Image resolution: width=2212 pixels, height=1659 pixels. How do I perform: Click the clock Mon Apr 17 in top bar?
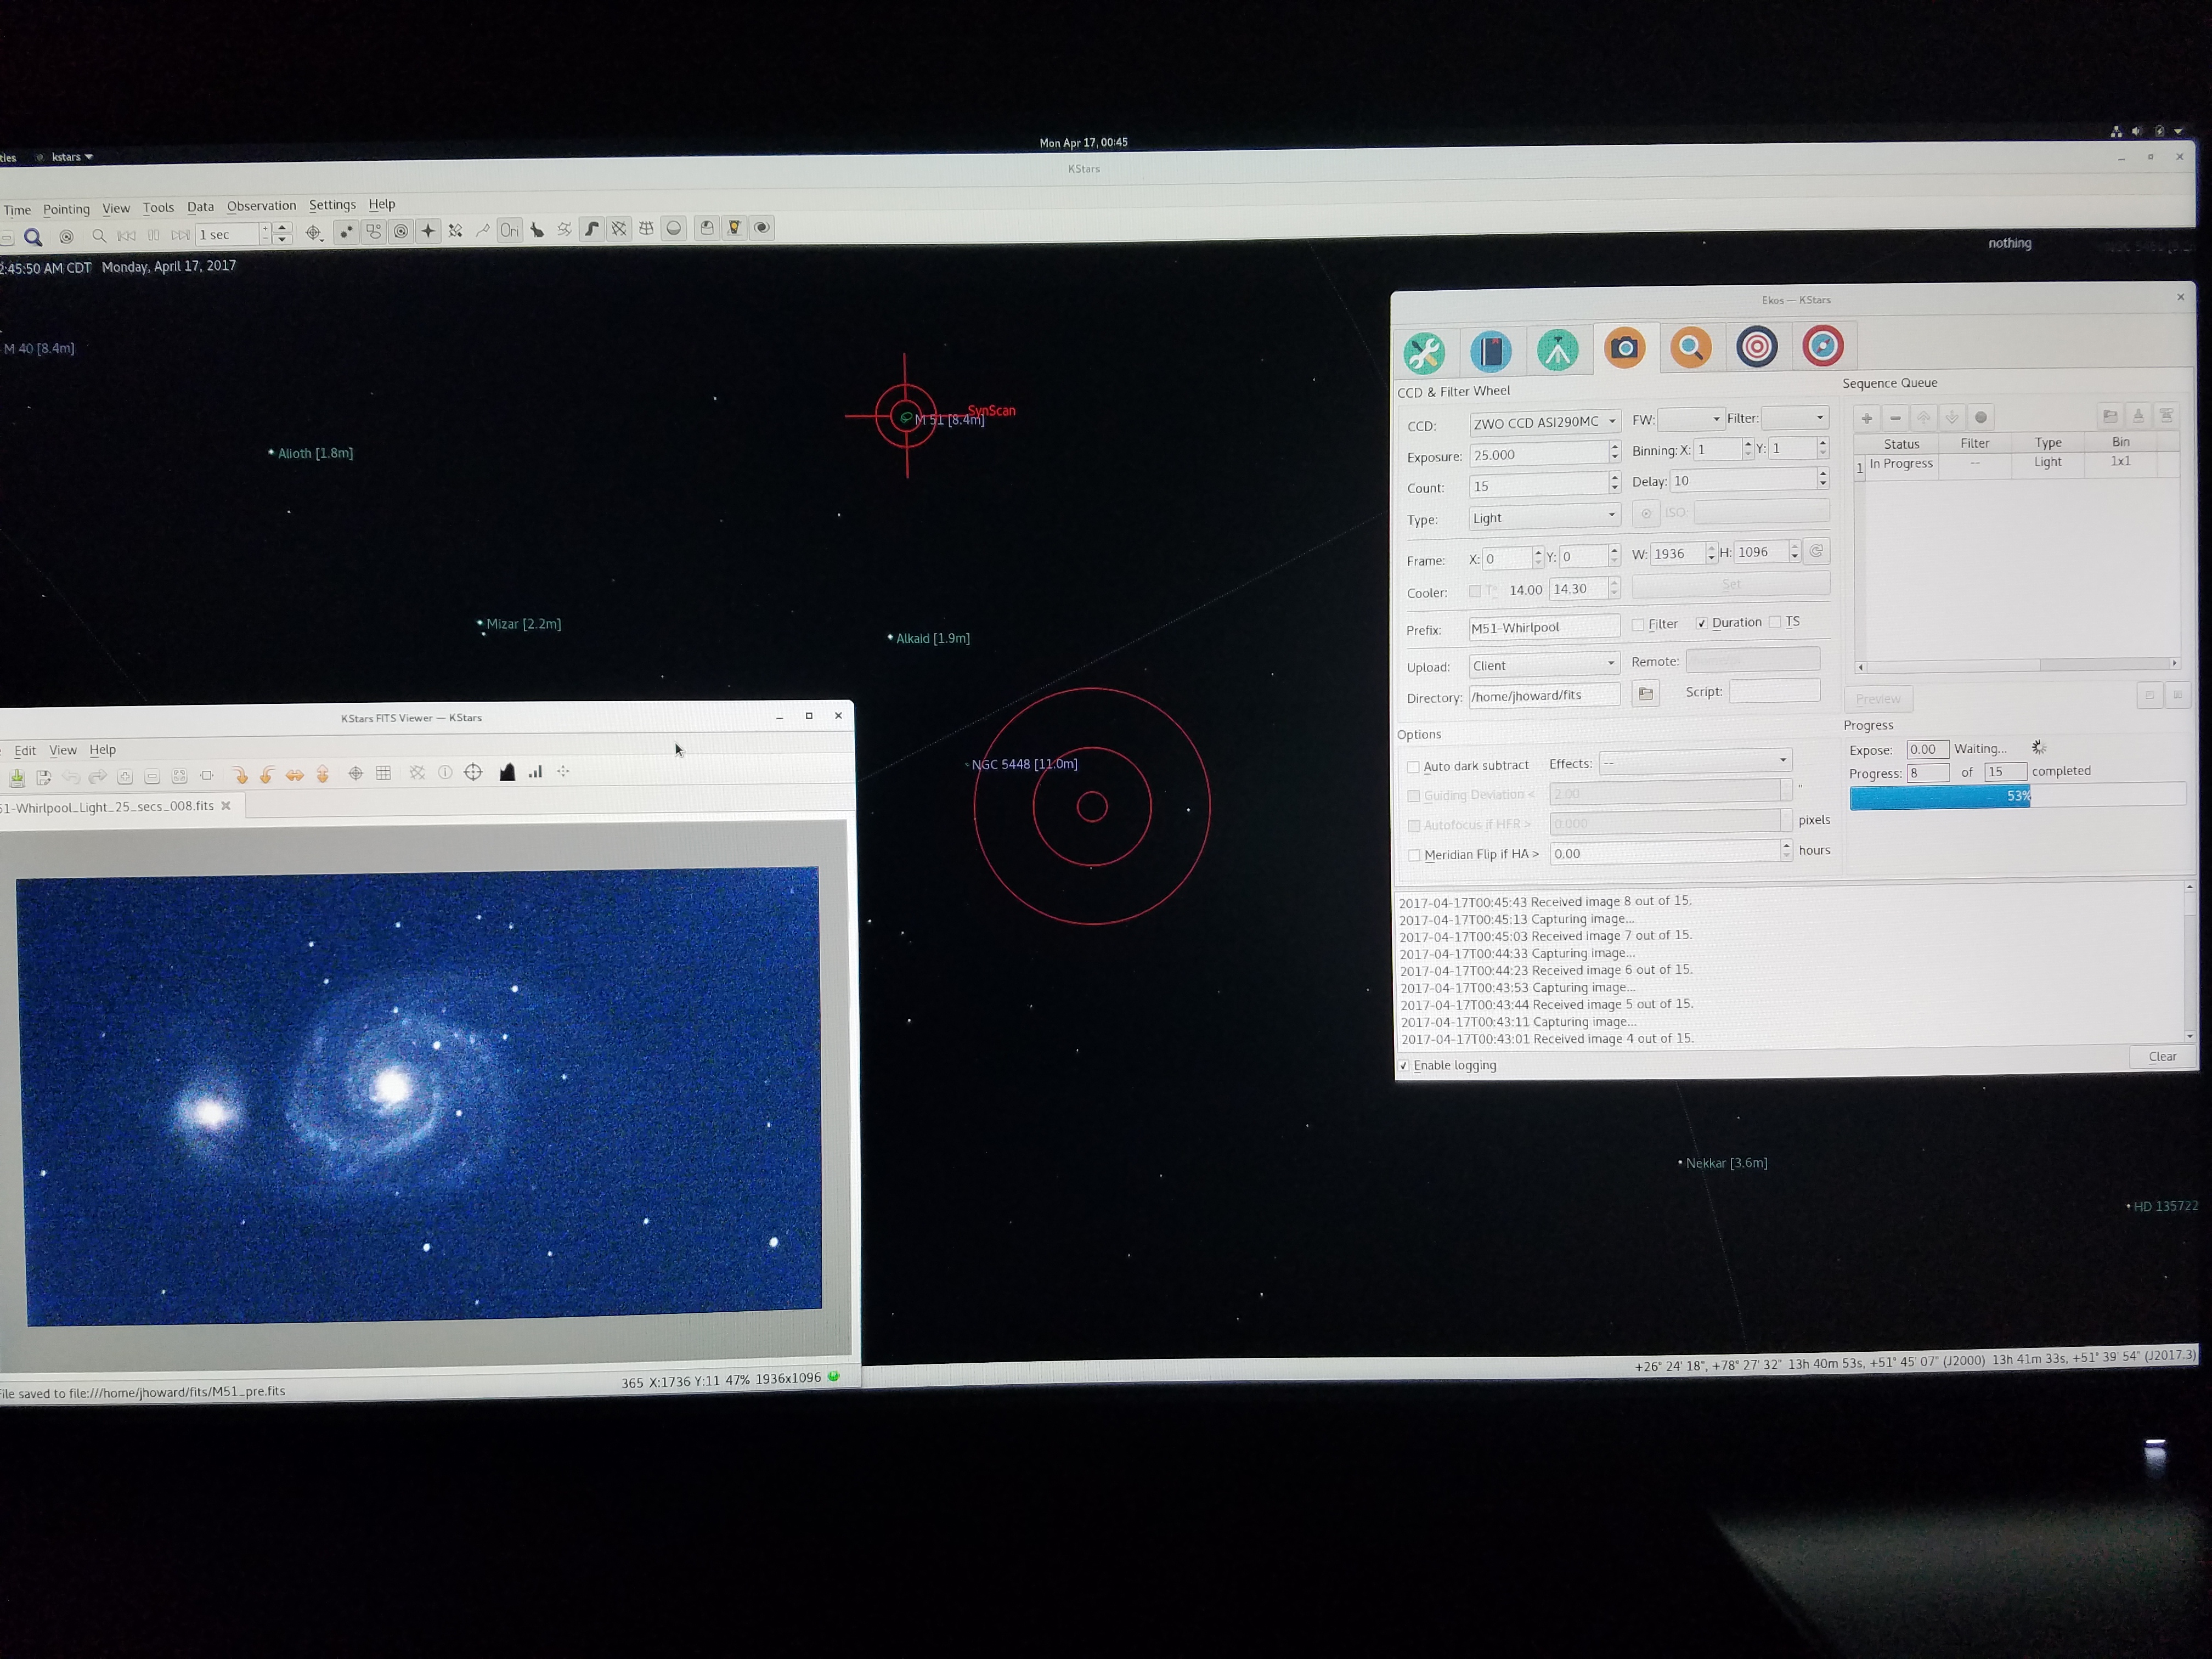[1083, 143]
